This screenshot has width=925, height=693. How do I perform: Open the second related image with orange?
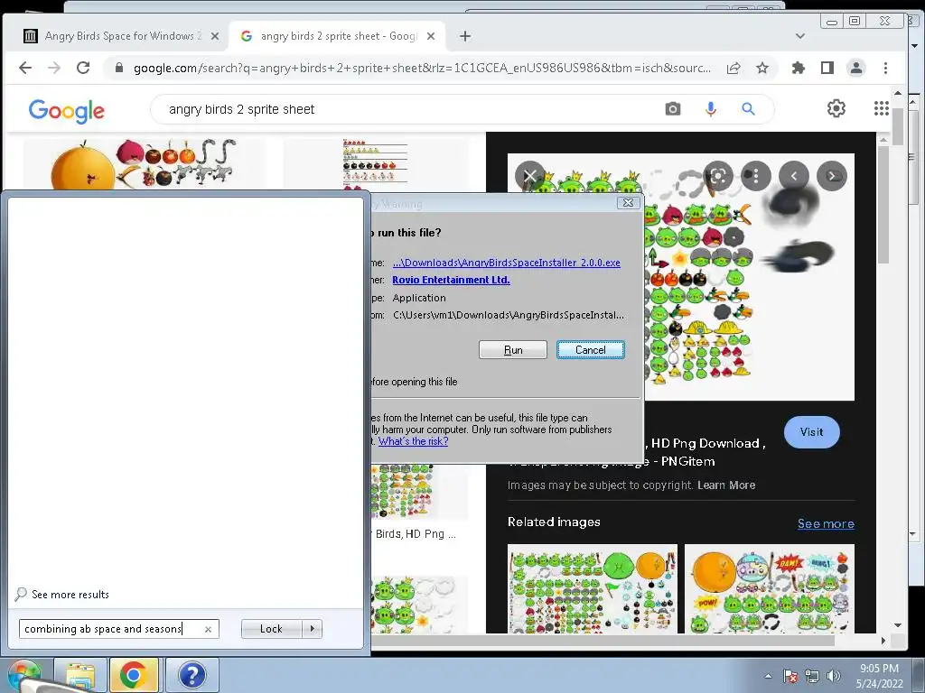tap(770, 588)
